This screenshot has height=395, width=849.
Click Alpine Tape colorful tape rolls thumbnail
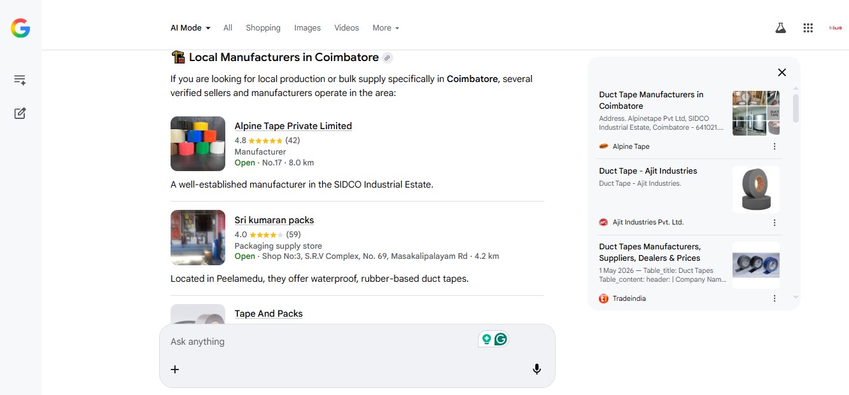pyautogui.click(x=198, y=144)
